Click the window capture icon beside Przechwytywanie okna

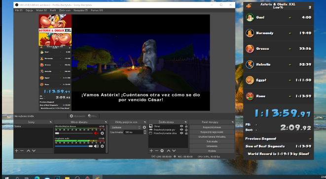coord(151,133)
